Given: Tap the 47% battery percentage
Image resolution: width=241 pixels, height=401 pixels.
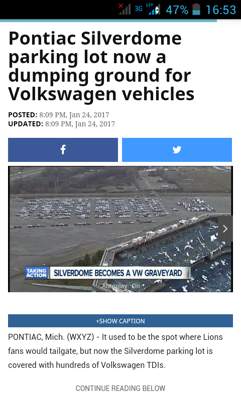Looking at the screenshot, I should coord(177,10).
